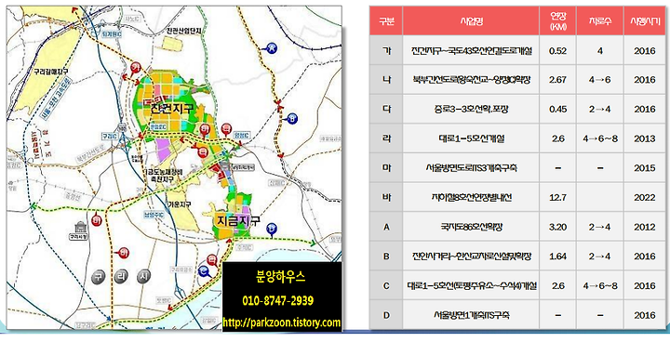Click the 2022 year value

click(x=645, y=198)
